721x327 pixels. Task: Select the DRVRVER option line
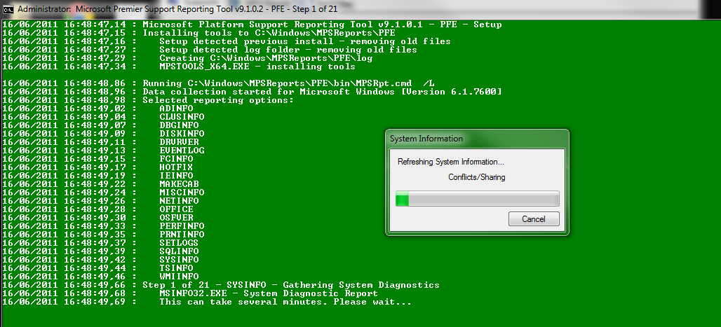click(100, 142)
